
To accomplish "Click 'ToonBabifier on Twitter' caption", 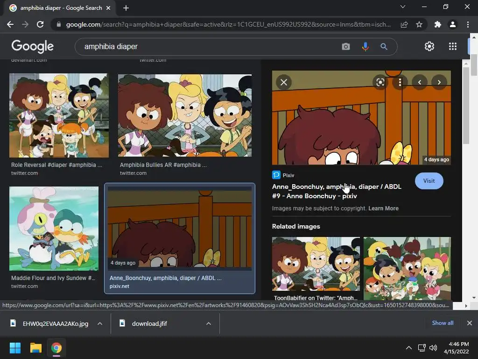I will pos(316,298).
